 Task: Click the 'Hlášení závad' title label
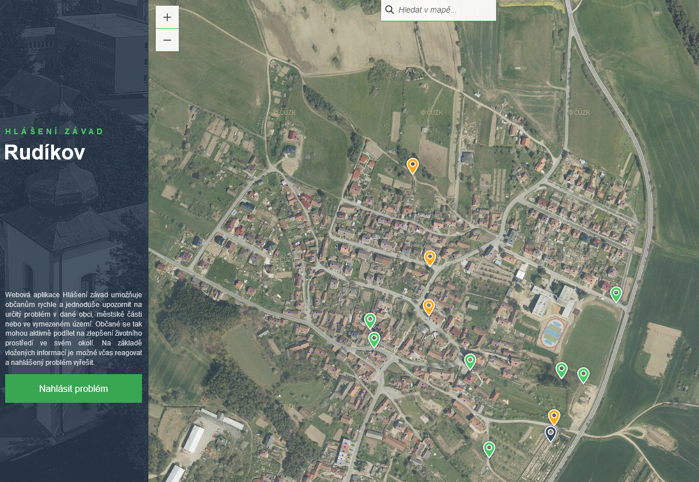coord(55,131)
